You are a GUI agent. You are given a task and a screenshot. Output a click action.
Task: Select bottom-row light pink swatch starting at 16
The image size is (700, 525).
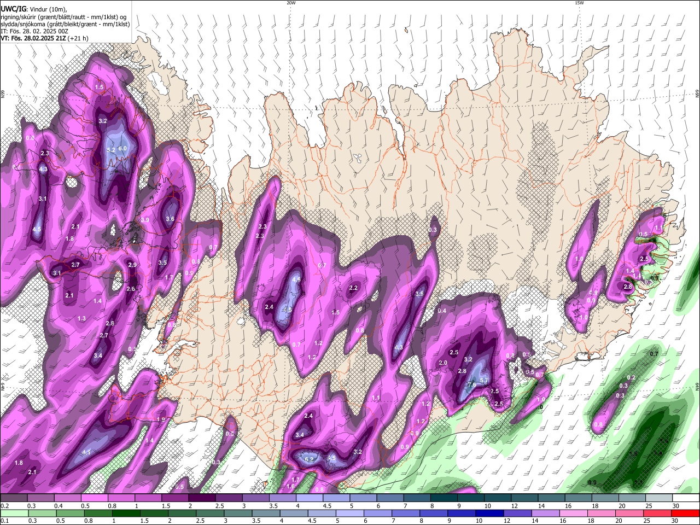pyautogui.click(x=574, y=514)
